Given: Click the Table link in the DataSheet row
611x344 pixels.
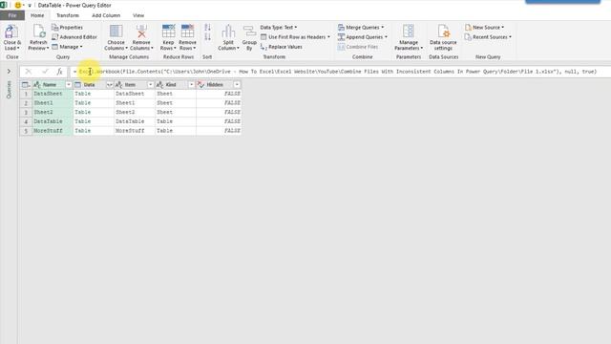Looking at the screenshot, I should tap(83, 94).
